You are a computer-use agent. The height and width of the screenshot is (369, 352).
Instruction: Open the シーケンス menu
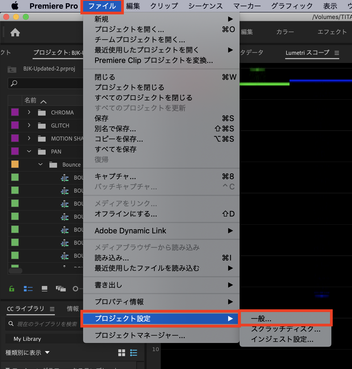coord(205,6)
